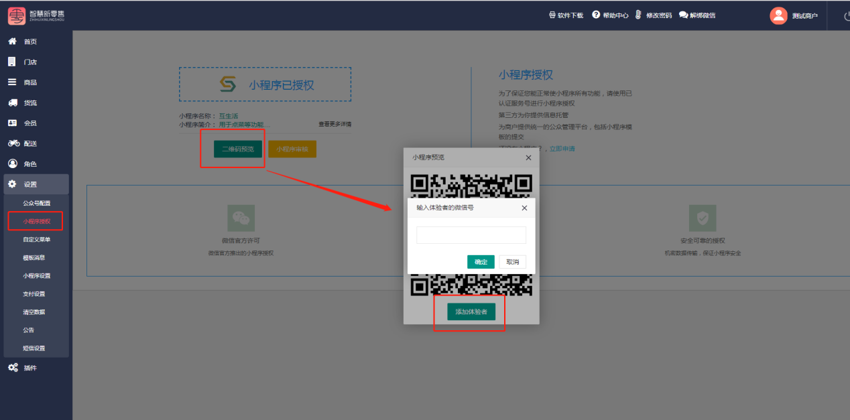Image resolution: width=850 pixels, height=420 pixels.
Task: Click the 添加体验者 button
Action: 471,311
